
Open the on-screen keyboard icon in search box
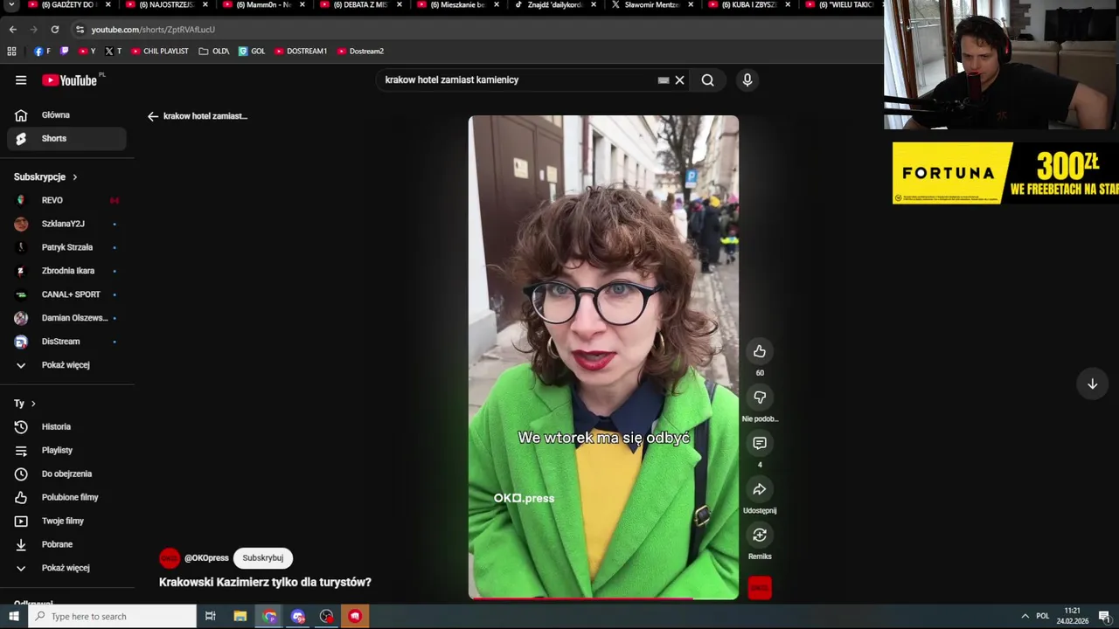click(x=664, y=80)
